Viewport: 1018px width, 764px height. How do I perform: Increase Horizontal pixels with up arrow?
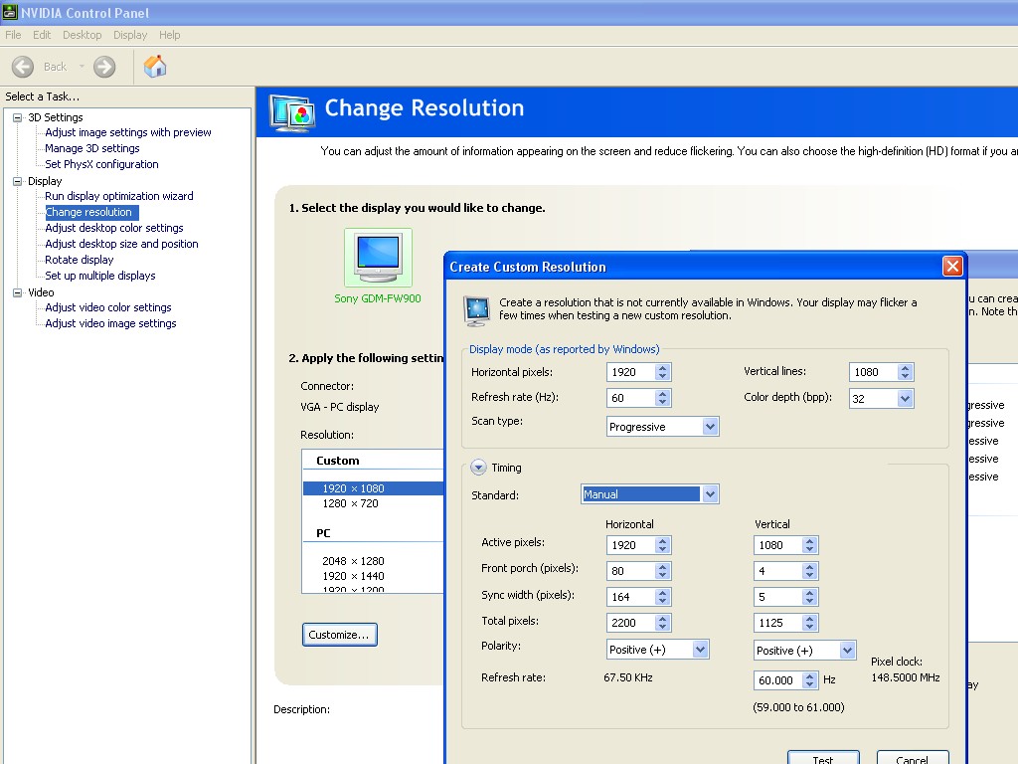click(x=662, y=368)
